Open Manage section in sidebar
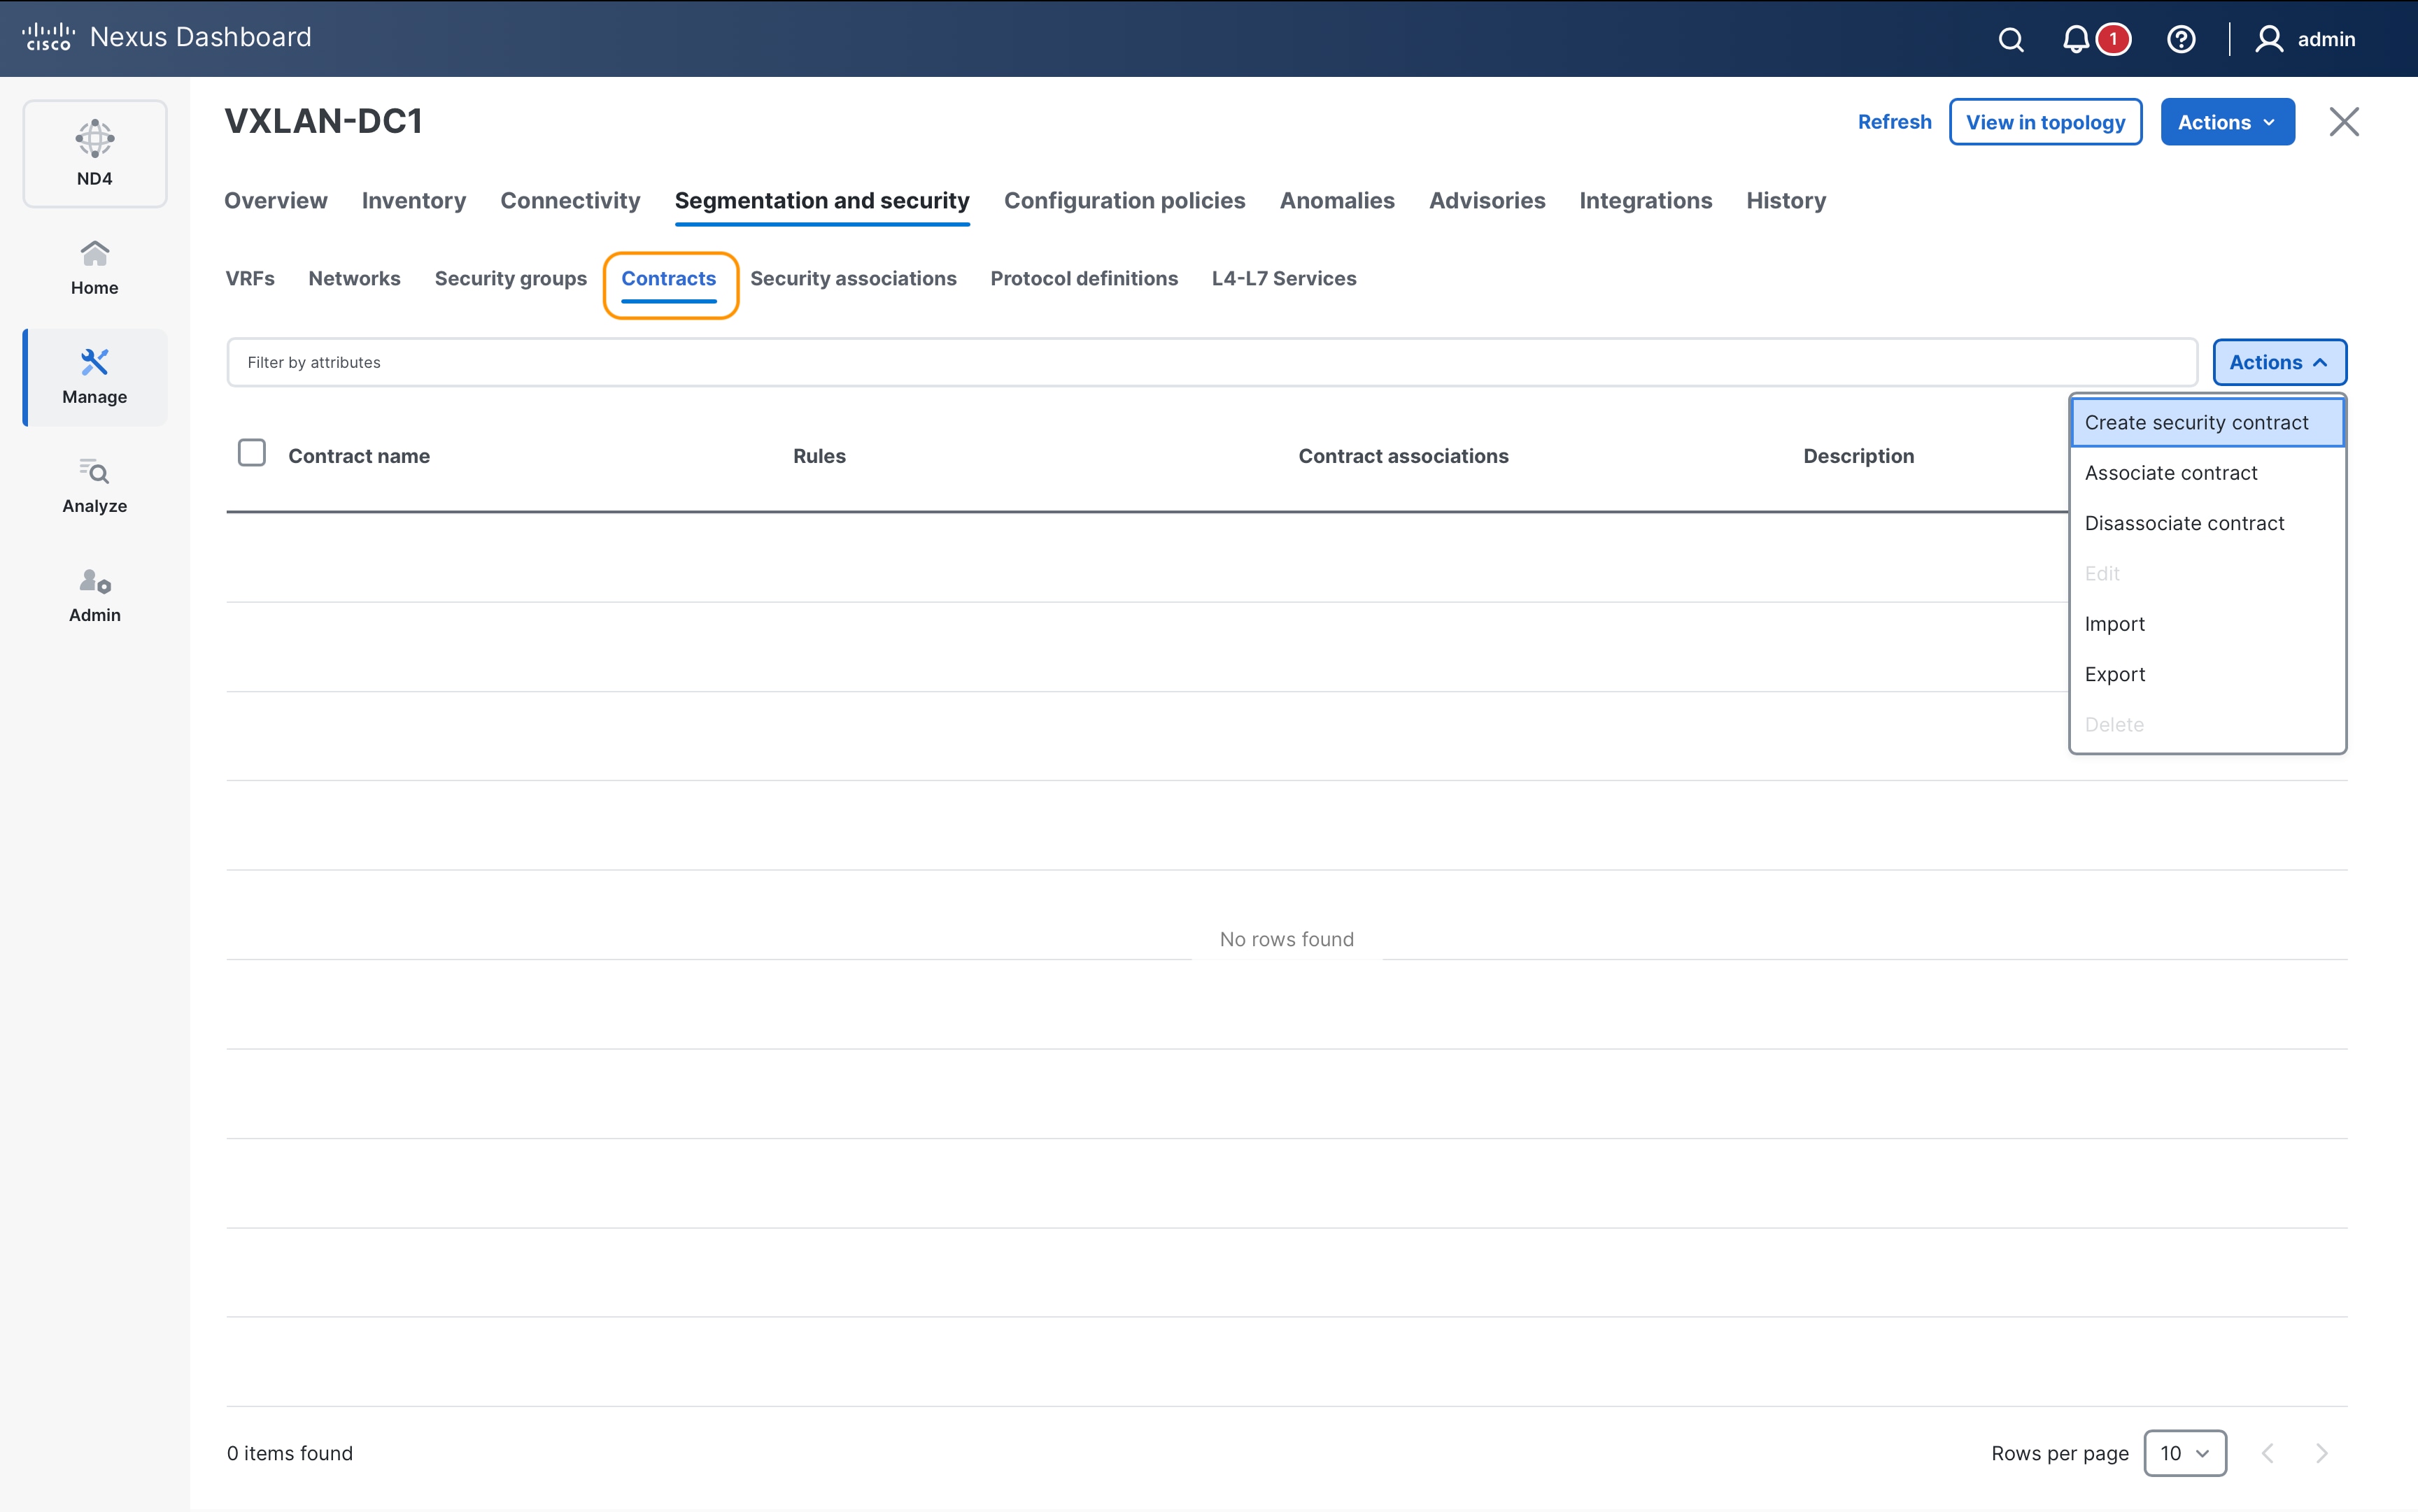The height and width of the screenshot is (1512, 2418). coord(95,377)
